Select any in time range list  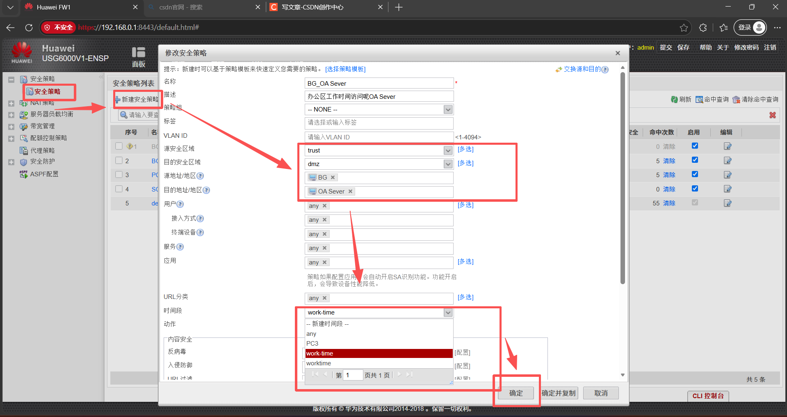click(x=379, y=334)
